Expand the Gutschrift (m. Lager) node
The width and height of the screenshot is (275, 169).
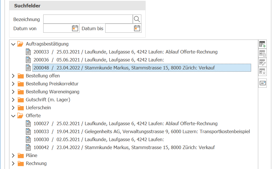click(13, 100)
